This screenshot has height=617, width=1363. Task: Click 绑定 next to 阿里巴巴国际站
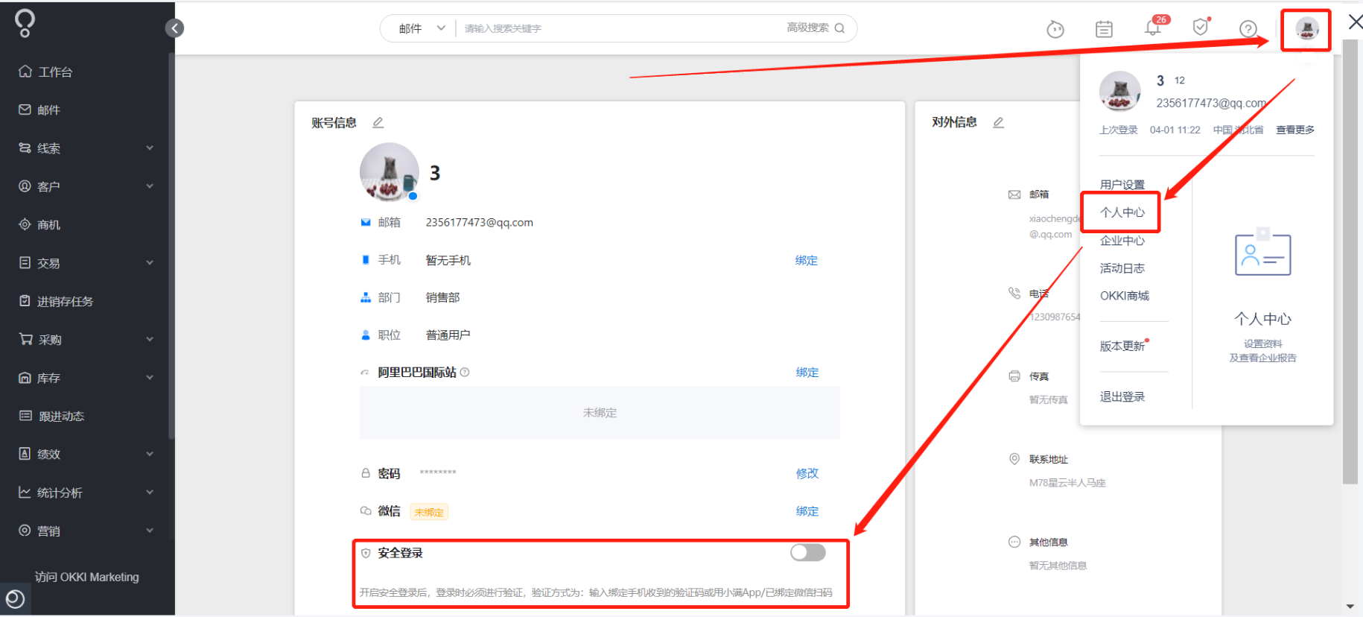(x=807, y=372)
